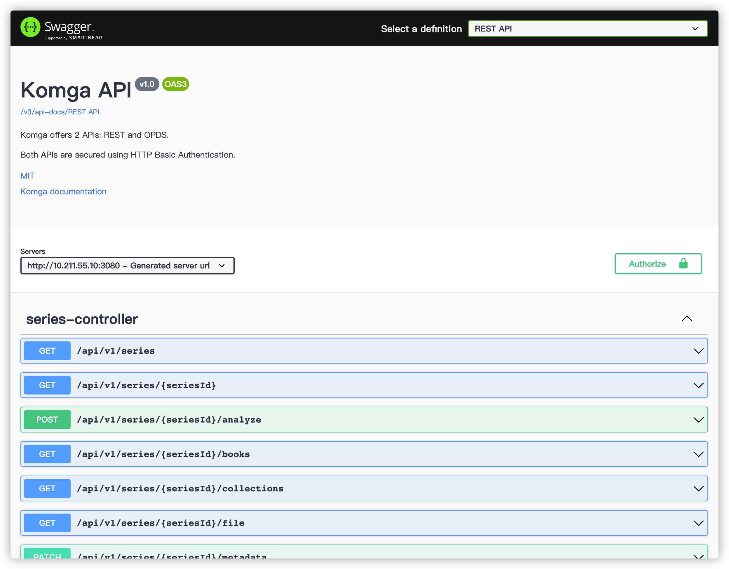Click the v1.0 version badge

[x=147, y=84]
